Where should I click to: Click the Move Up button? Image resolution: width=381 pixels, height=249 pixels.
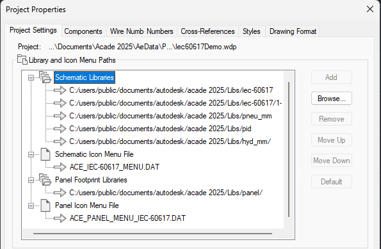[x=332, y=140]
